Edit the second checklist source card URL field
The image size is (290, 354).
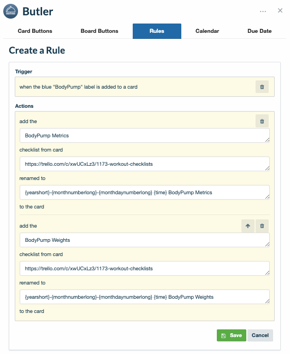pos(145,269)
